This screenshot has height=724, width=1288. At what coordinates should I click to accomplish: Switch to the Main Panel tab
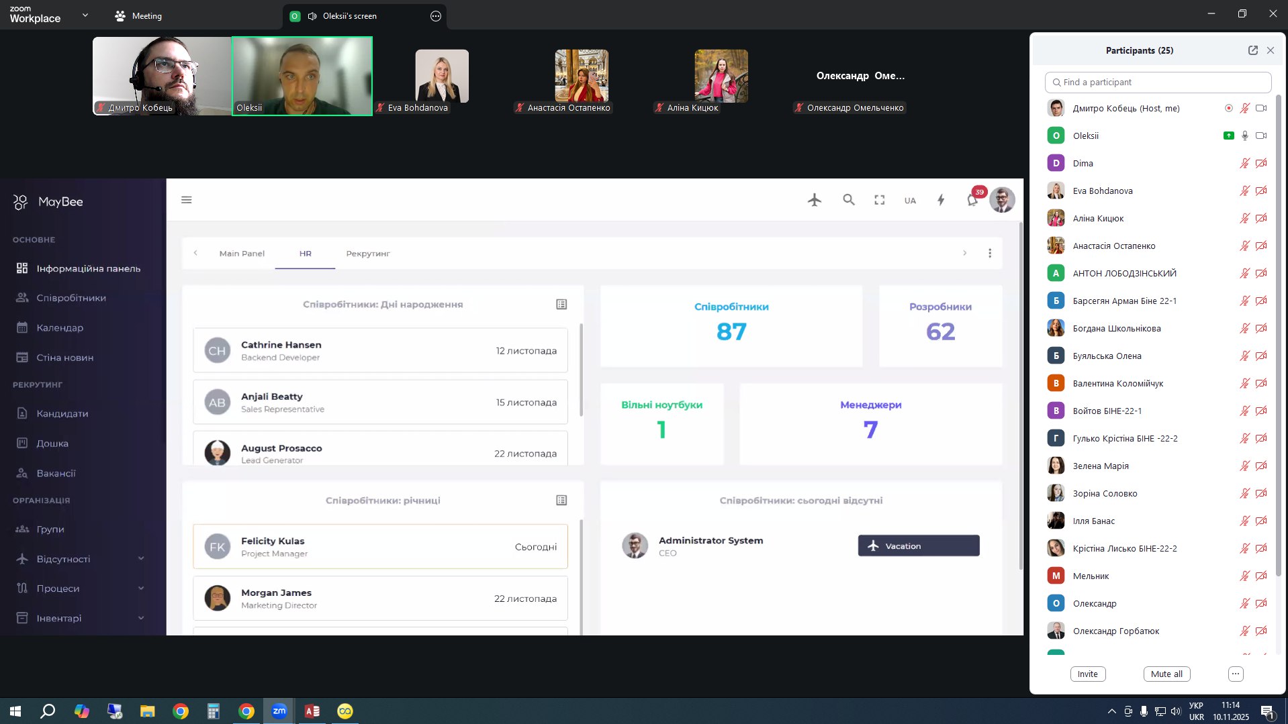coord(242,254)
